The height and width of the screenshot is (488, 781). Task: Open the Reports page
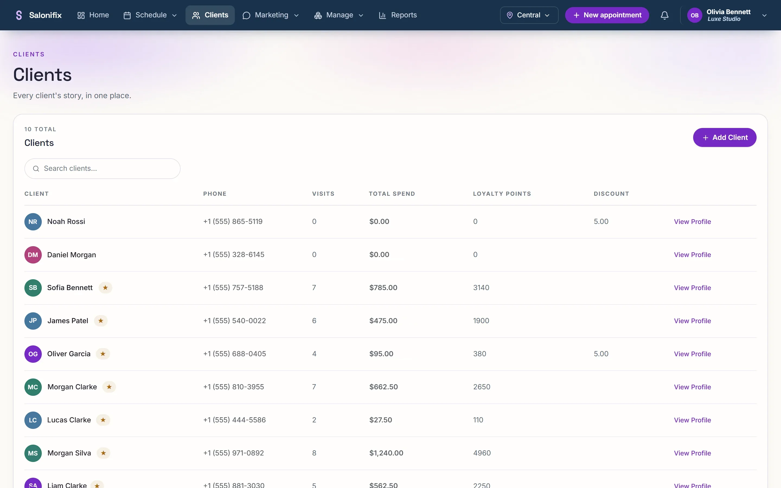click(x=398, y=15)
